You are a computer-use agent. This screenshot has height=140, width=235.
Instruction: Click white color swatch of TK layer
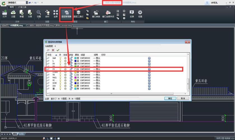pos(76,75)
